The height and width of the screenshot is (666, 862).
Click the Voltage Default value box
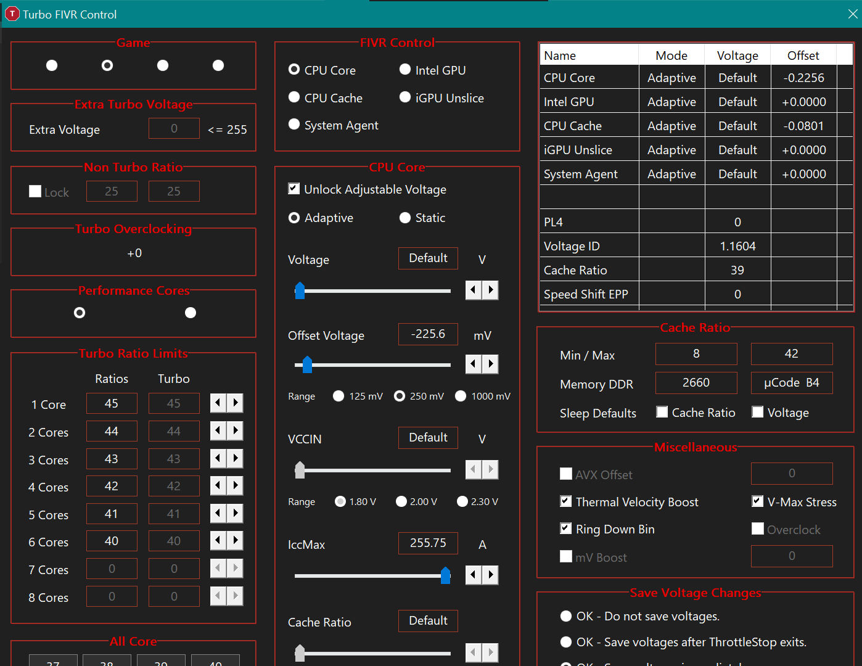click(428, 258)
